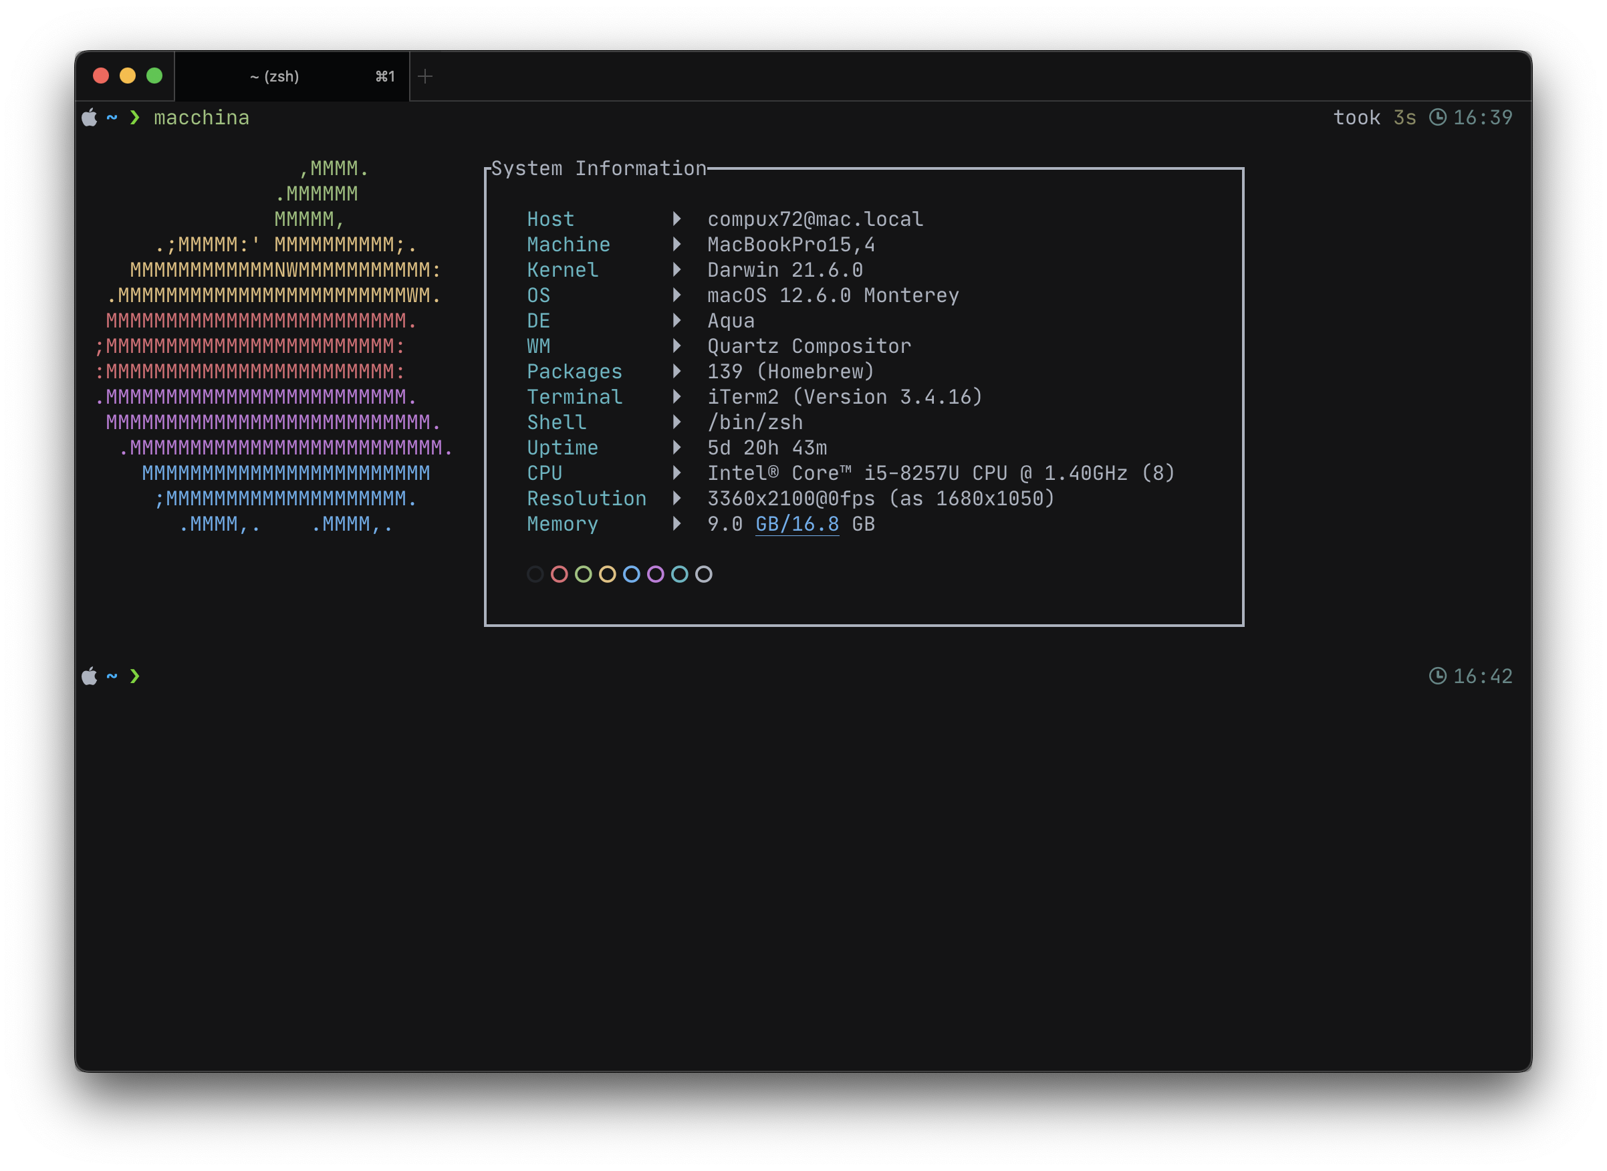The image size is (1607, 1171).
Task: Click the cyan color circle
Action: [680, 574]
